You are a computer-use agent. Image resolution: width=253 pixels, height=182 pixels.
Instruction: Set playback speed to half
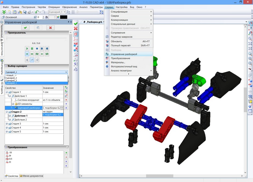click(x=27, y=60)
